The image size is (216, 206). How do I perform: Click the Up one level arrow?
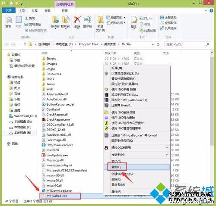[25, 44]
